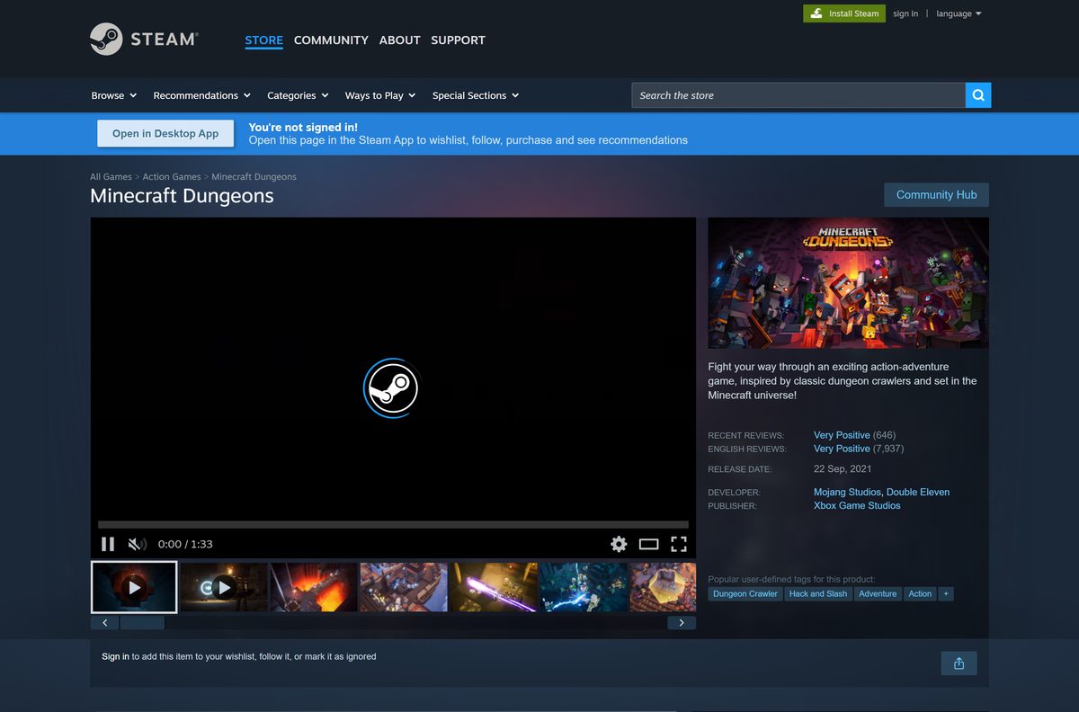Click the Dungeon Crawler tag
The width and height of the screenshot is (1079, 712).
[x=745, y=594]
